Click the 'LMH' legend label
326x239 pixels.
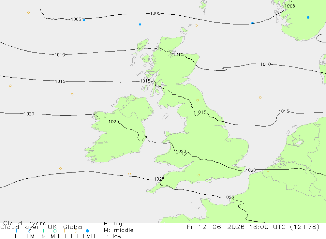[x=89, y=236]
